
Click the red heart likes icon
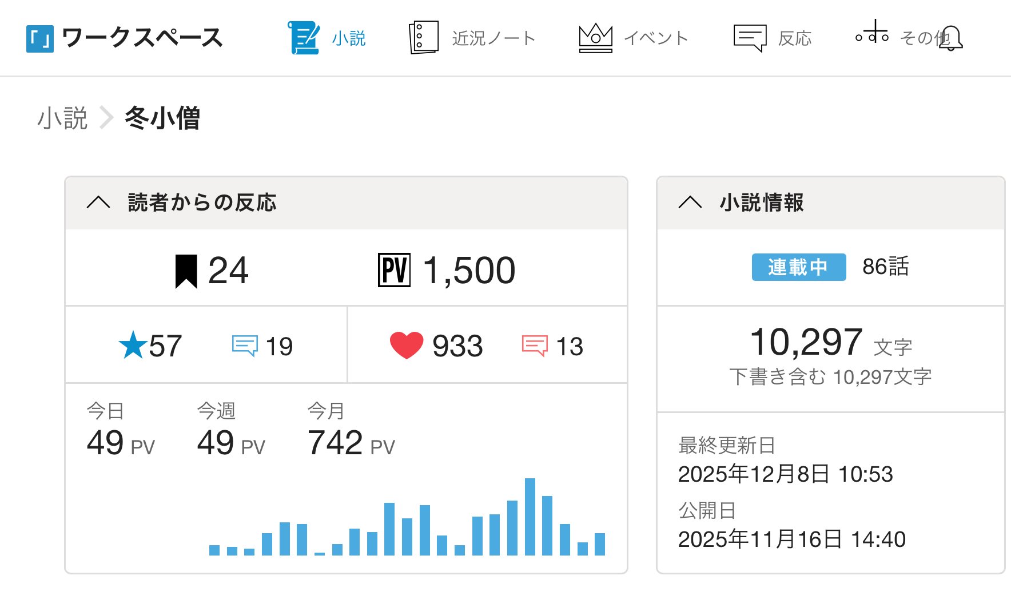point(406,346)
